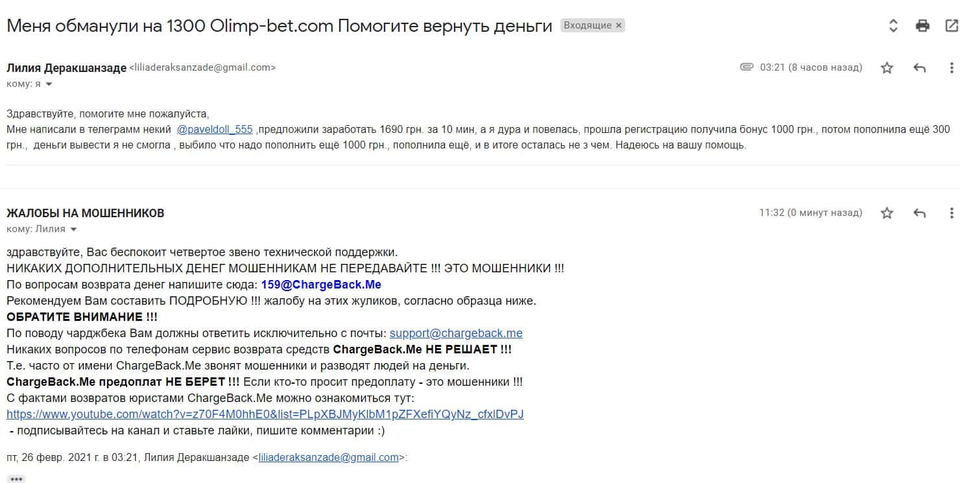The width and height of the screenshot is (971, 483).
Task: Click liliaderaksanzade@gmail.com in quoted header
Action: (x=328, y=457)
